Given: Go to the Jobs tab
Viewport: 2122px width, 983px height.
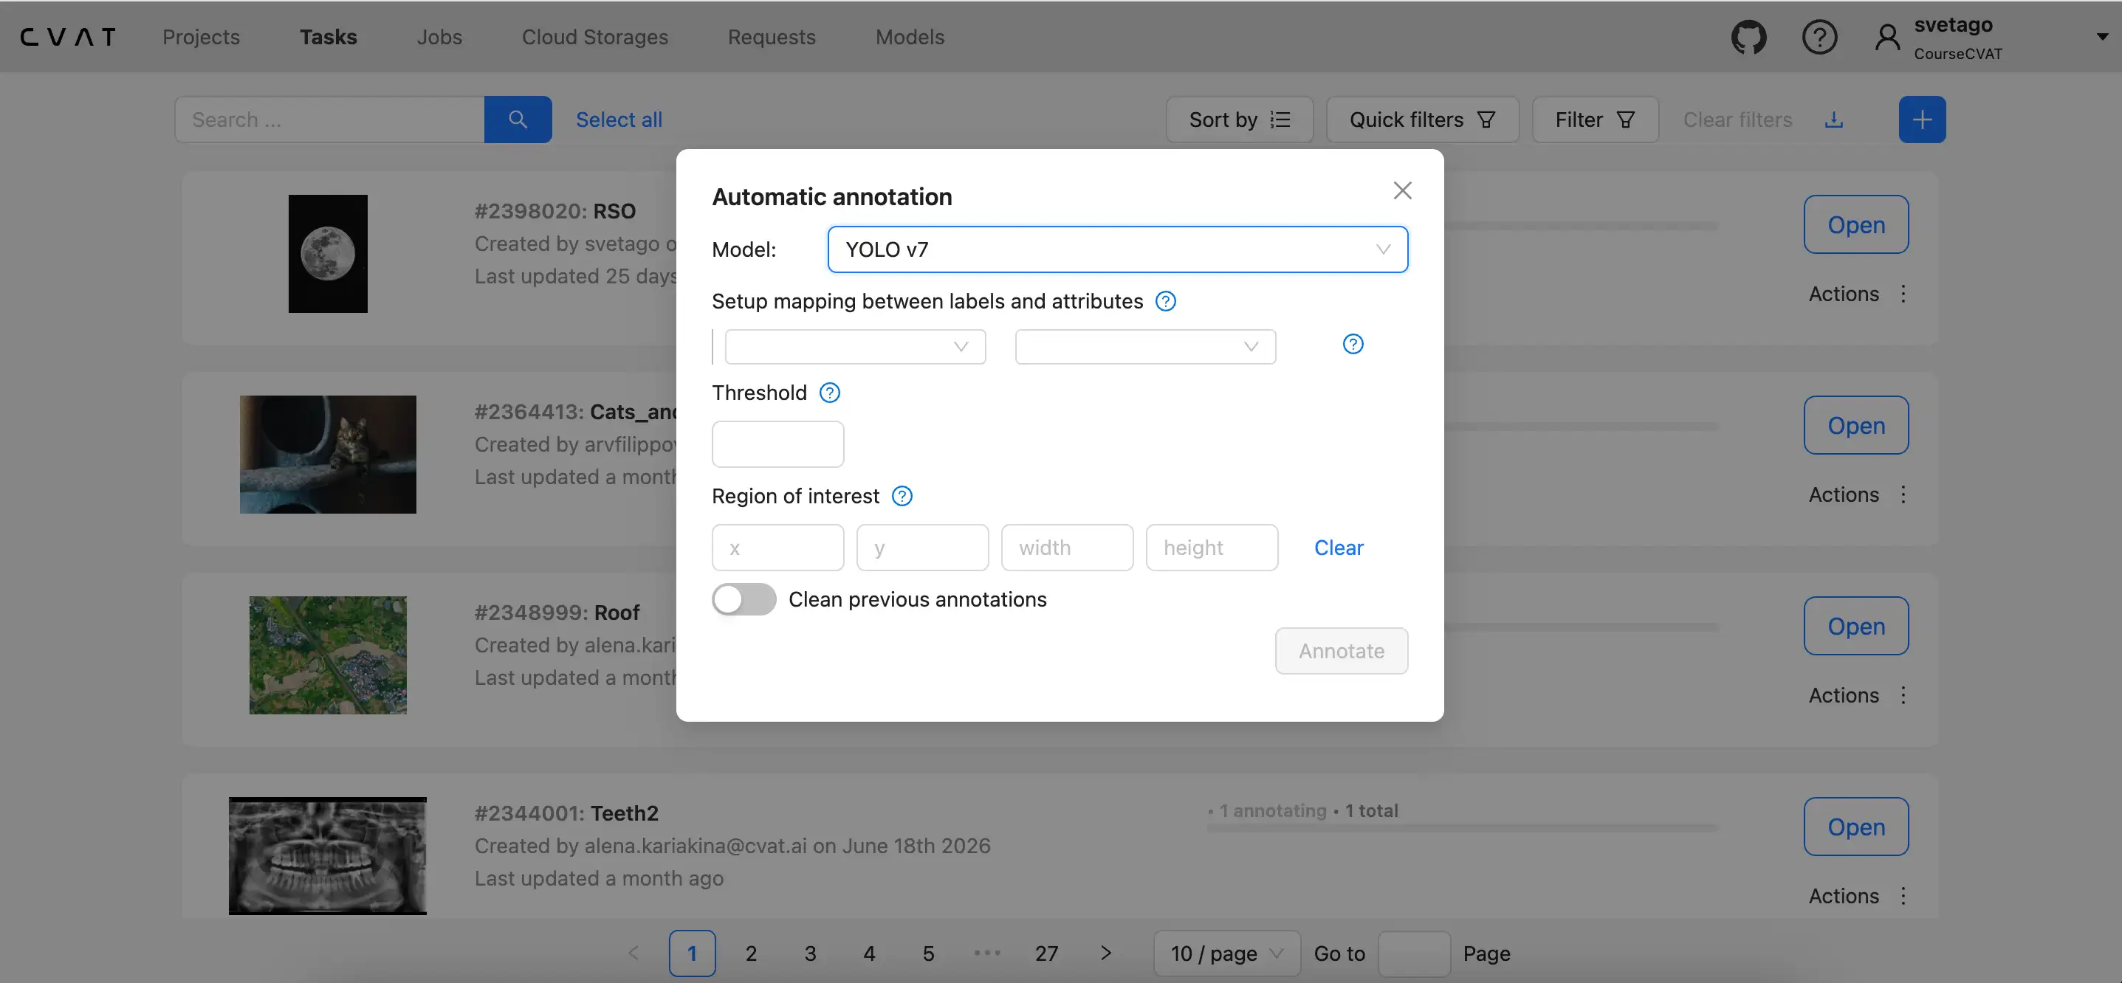Looking at the screenshot, I should click(x=440, y=37).
